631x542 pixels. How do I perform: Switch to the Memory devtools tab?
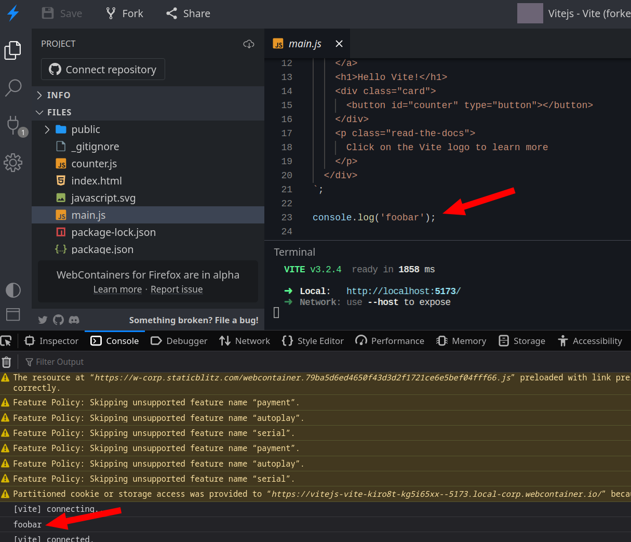(x=462, y=341)
